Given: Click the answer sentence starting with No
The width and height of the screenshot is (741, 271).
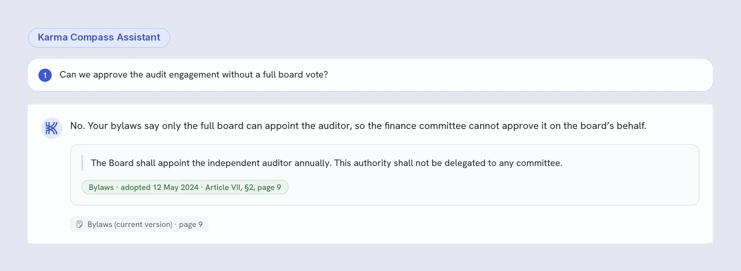Looking at the screenshot, I should point(358,126).
